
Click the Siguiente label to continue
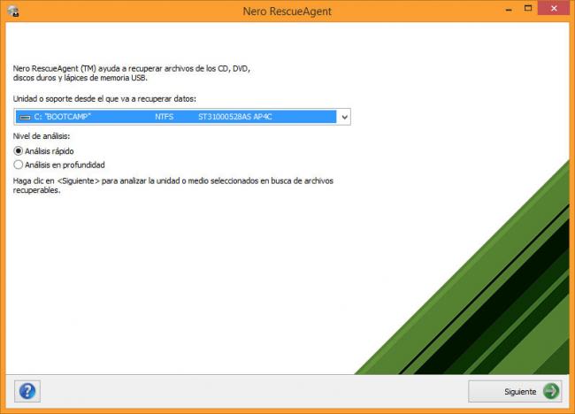tap(520, 392)
